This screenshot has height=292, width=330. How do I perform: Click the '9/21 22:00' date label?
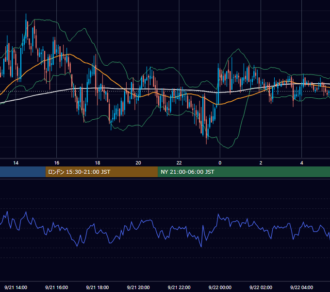tap(179, 287)
